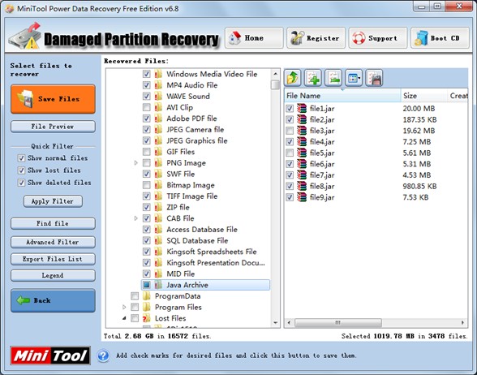The height and width of the screenshot is (375, 477).
Task: Collapse the Lost Files tree node
Action: (x=124, y=318)
